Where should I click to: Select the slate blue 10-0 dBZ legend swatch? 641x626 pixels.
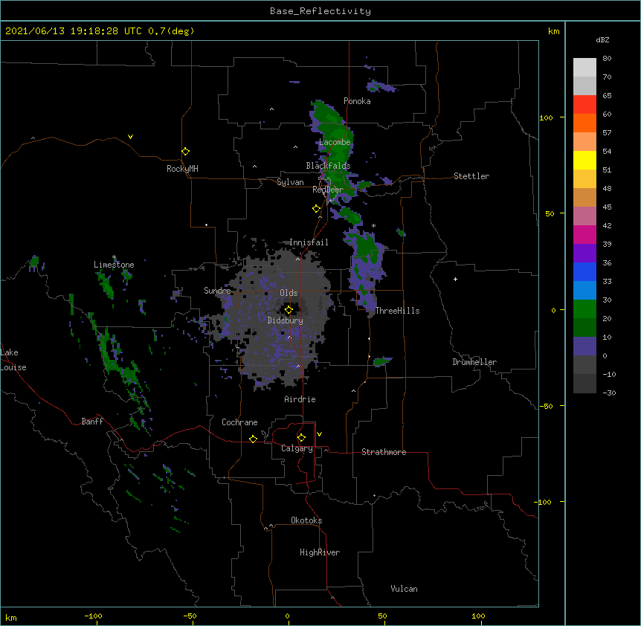[584, 346]
